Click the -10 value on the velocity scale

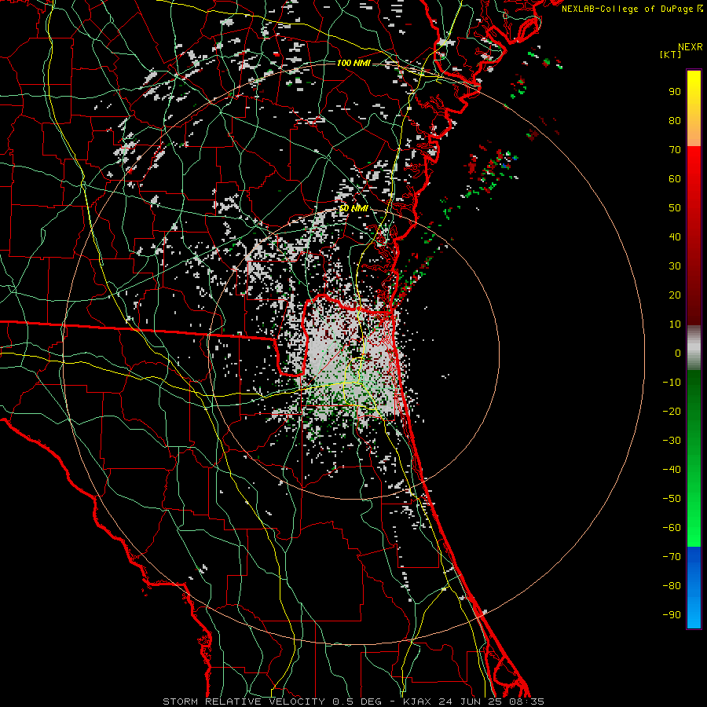tap(672, 383)
